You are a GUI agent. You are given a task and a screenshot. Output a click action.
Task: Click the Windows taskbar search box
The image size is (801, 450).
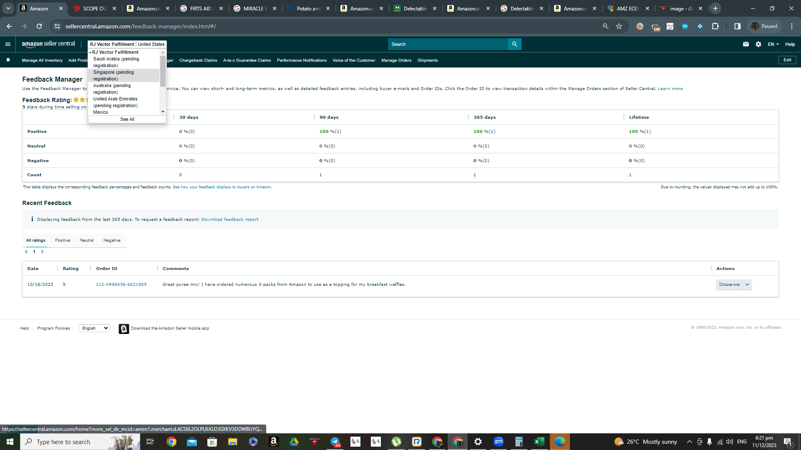tap(80, 442)
